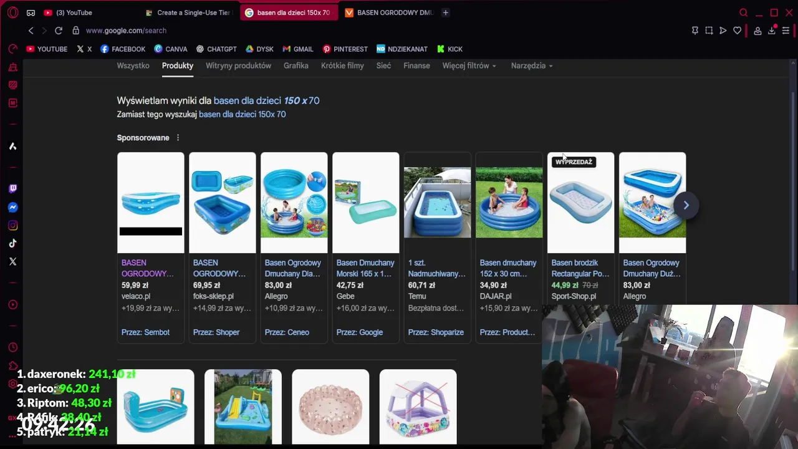Open Instagram from the sidebar
The image size is (798, 449).
tap(12, 225)
